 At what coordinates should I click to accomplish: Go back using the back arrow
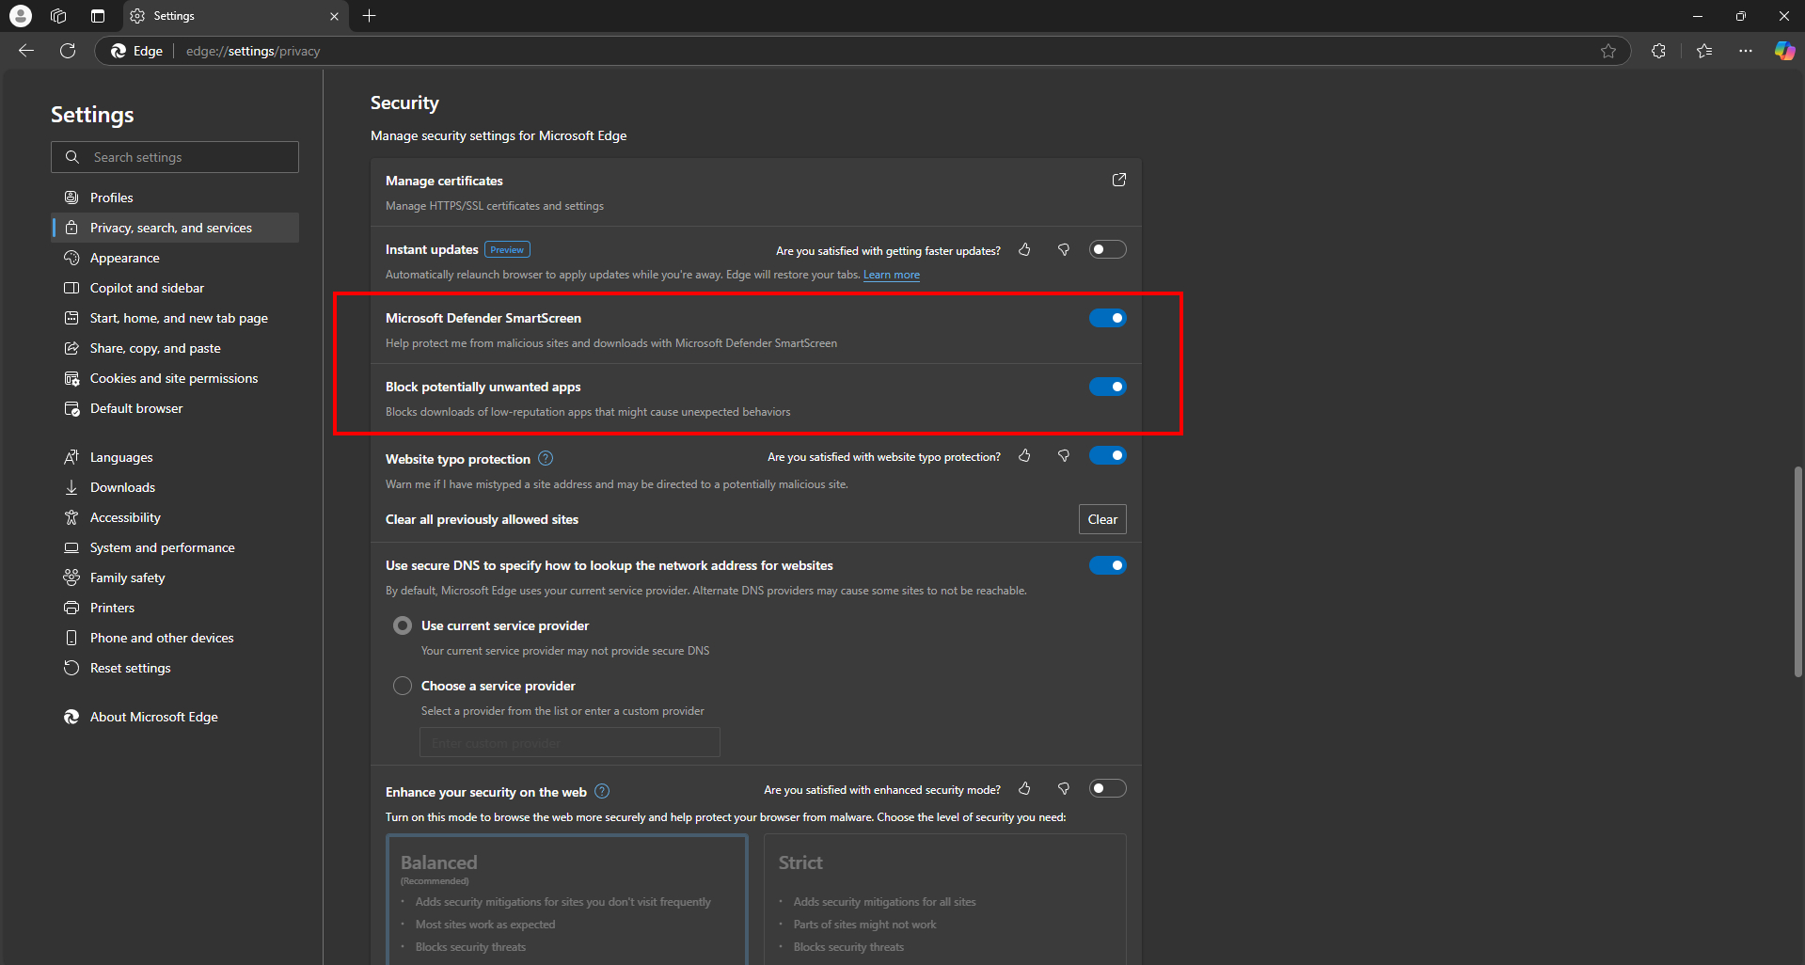point(26,51)
